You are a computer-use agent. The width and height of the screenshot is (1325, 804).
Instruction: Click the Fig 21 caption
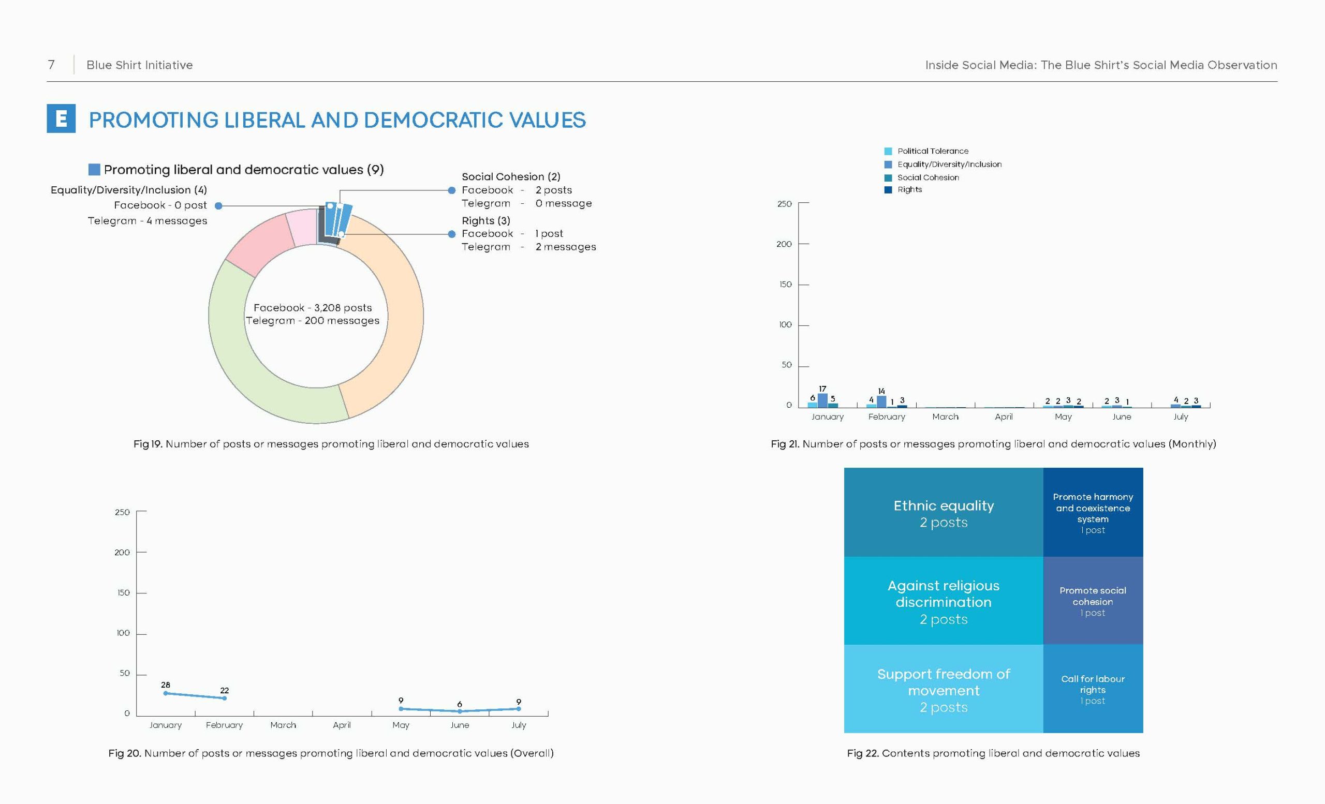coord(993,444)
